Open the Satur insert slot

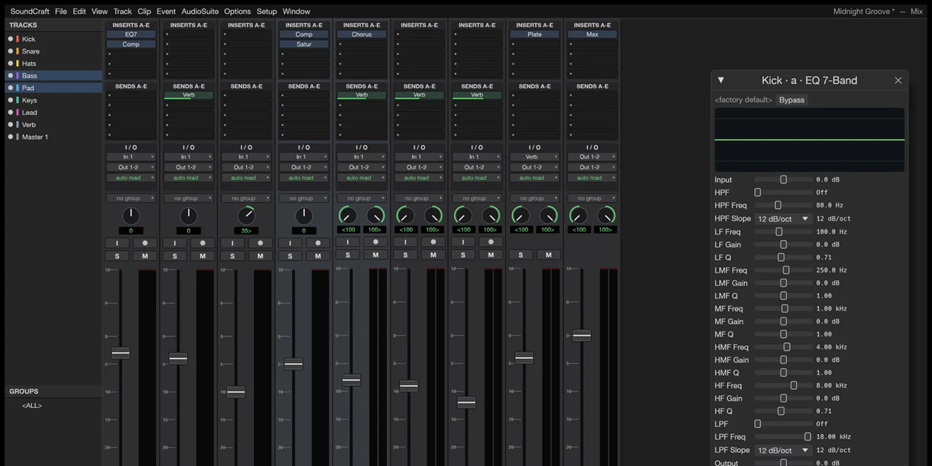click(x=304, y=44)
